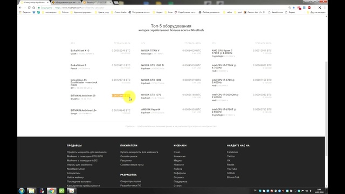Click the nicehash.com address bar

163,8
